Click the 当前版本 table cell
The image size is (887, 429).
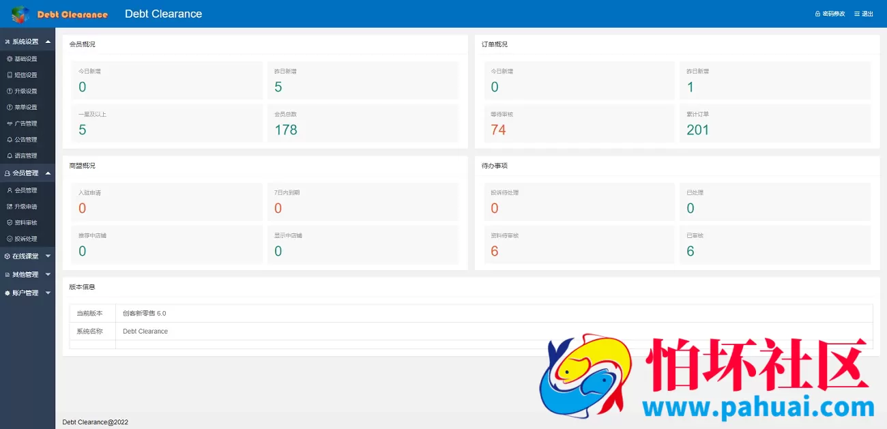[93, 314]
